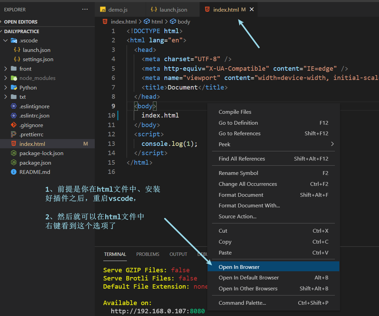Click the .vscode folder icon
Image resolution: width=379 pixels, height=316 pixels.
click(x=14, y=41)
